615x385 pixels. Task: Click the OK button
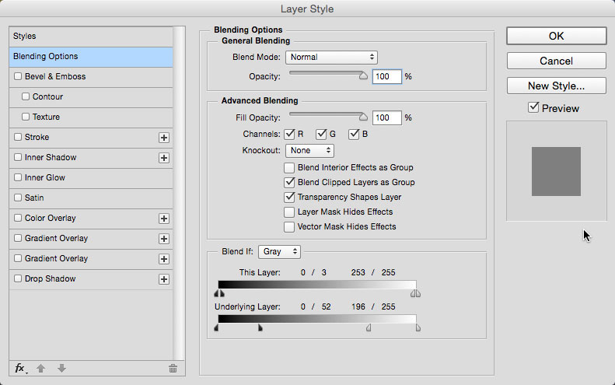(556, 36)
